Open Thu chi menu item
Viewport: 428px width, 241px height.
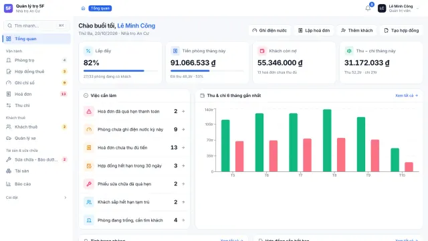point(37,105)
